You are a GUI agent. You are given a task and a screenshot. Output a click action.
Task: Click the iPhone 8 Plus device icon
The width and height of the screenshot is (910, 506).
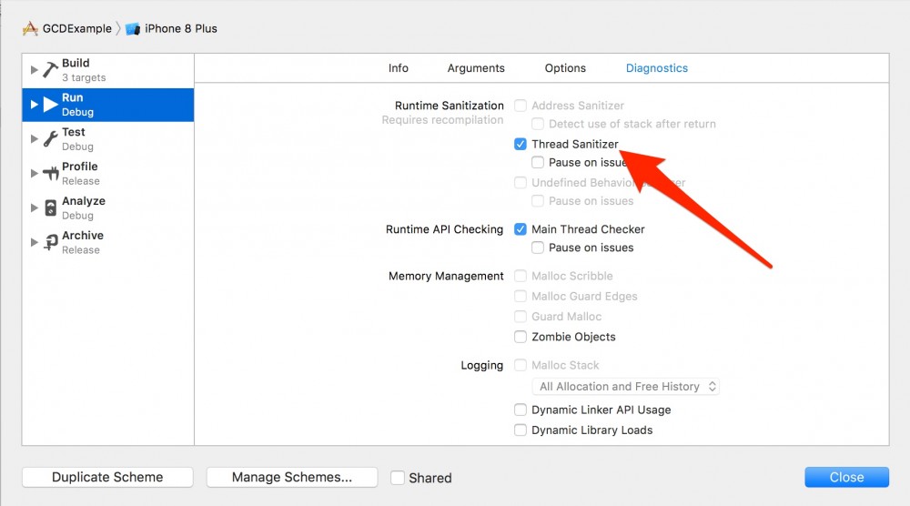coord(133,28)
